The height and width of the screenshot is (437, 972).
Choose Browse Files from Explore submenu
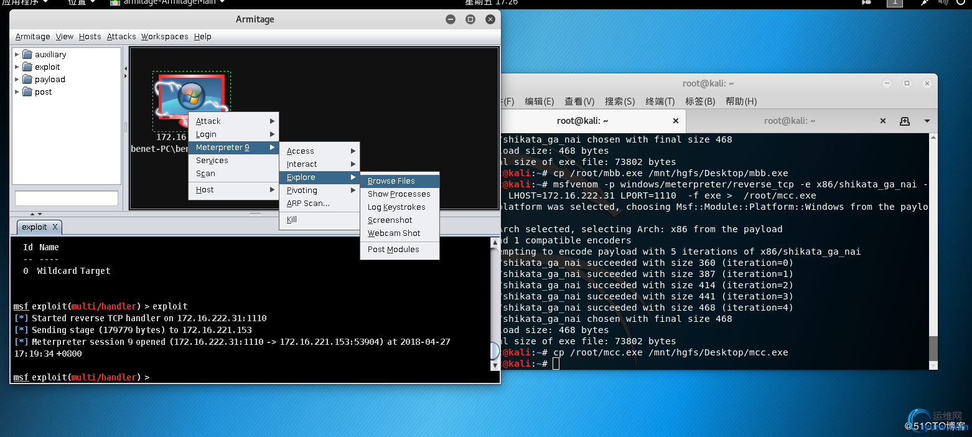(400, 181)
